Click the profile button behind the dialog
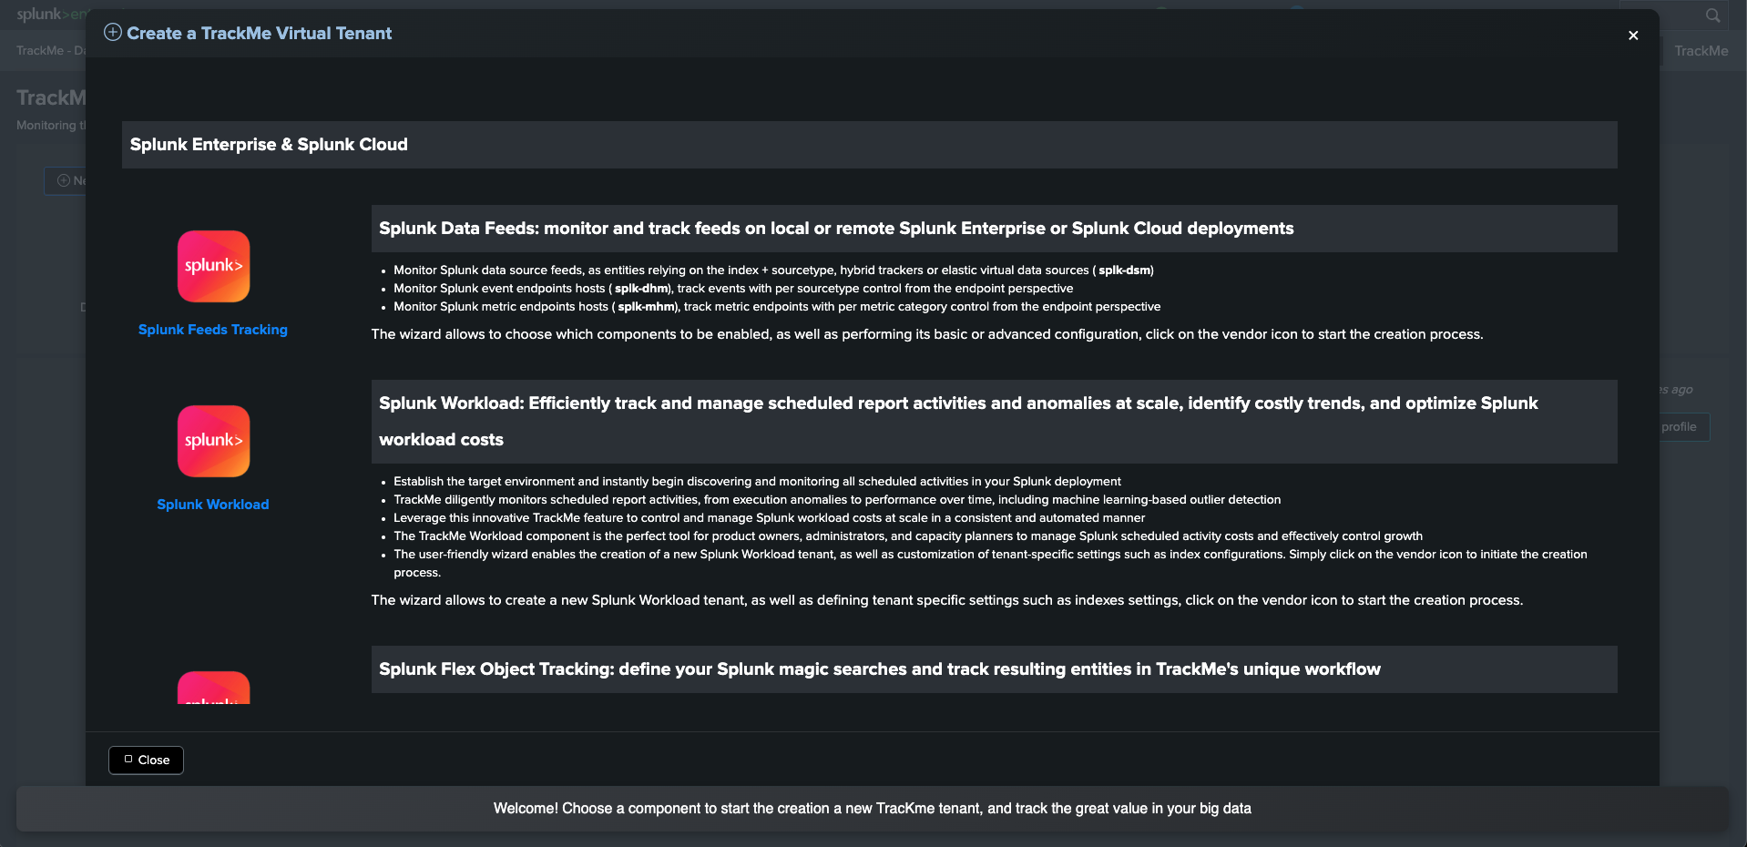1747x847 pixels. click(1682, 427)
